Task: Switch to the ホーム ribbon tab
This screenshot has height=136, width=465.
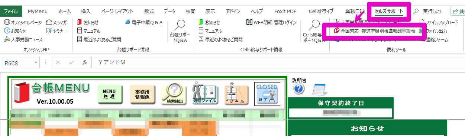Action: [x=65, y=11]
